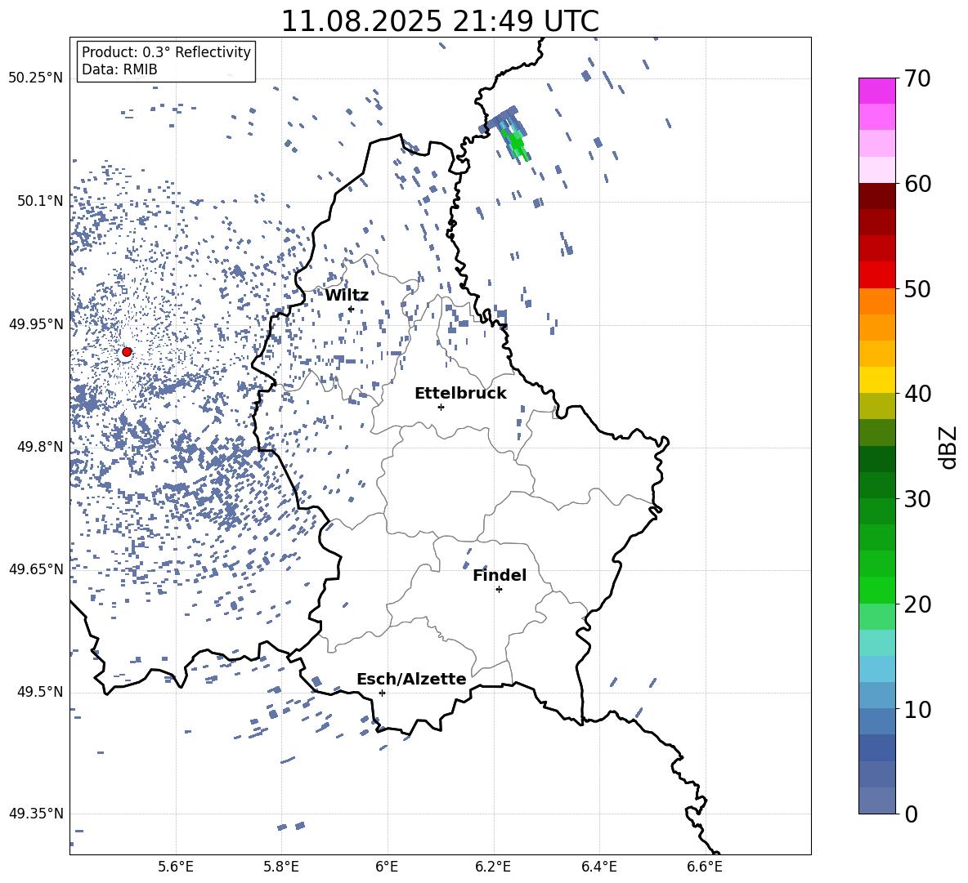Viewport: 968px width, 883px height.
Task: Click the 49.35°N latitude tick label
Action: pos(36,814)
